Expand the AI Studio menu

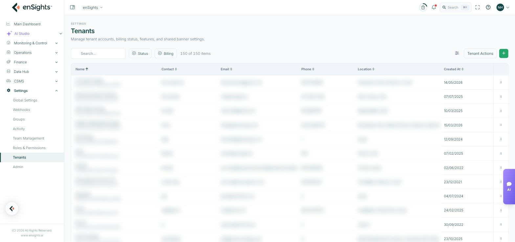pos(32,33)
